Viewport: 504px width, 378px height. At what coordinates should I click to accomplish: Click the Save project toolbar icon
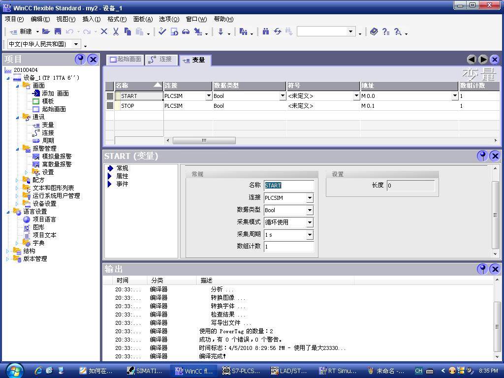click(58, 31)
